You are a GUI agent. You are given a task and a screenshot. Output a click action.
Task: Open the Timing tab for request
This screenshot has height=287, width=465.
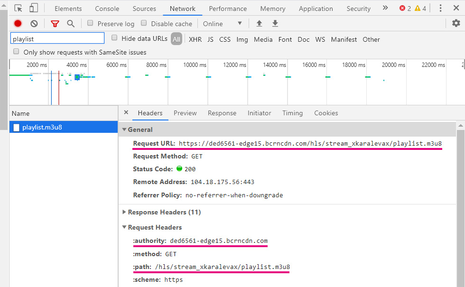292,113
